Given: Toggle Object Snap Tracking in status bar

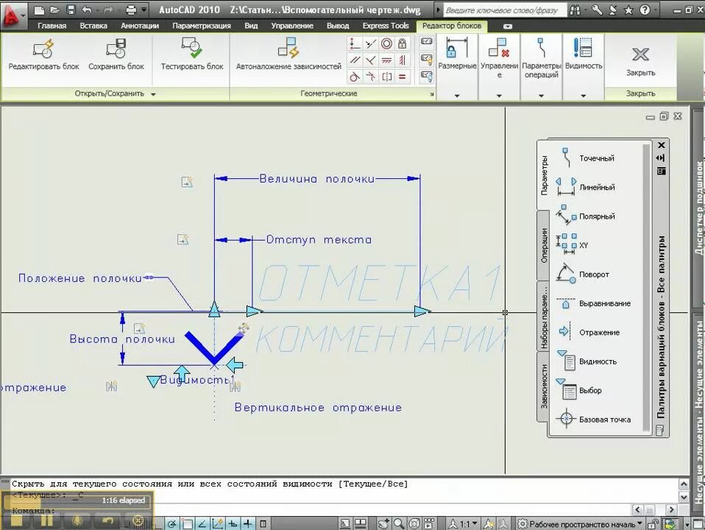Looking at the screenshot, I should (202, 523).
